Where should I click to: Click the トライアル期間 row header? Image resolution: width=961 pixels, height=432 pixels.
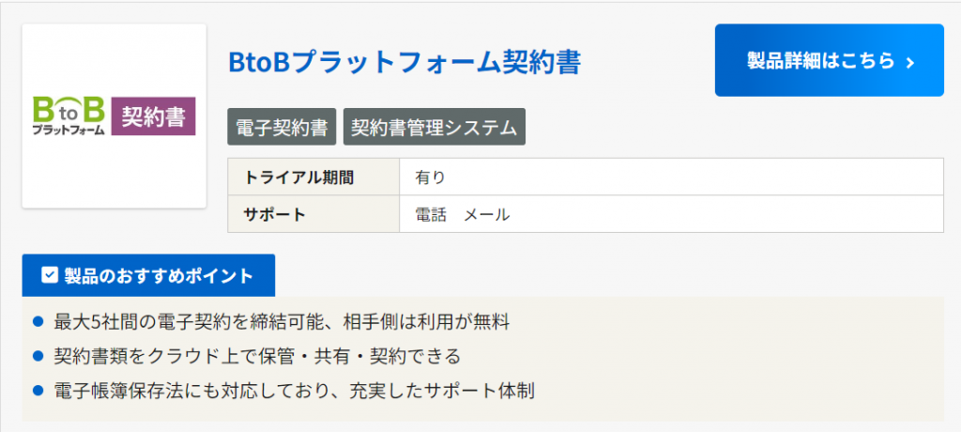click(x=313, y=177)
